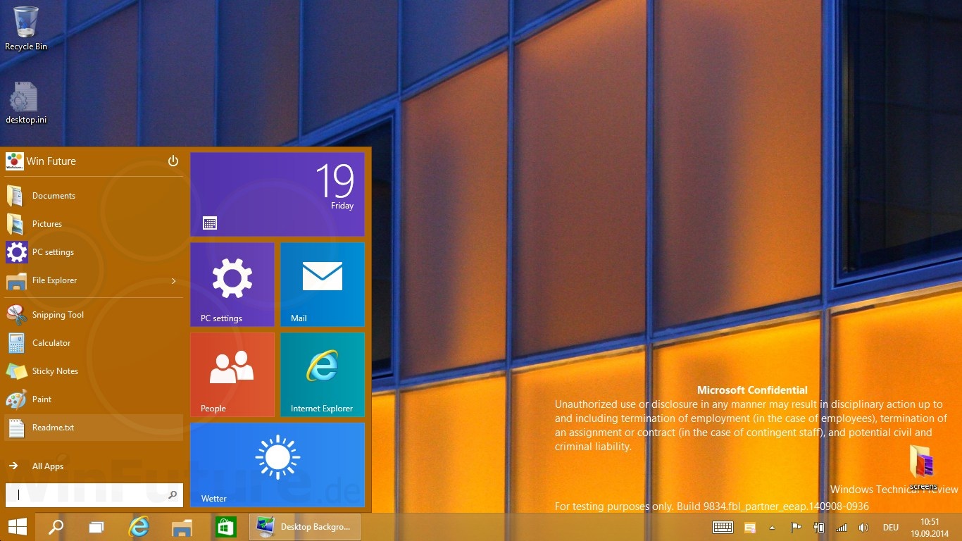Image resolution: width=962 pixels, height=541 pixels.
Task: Launch Snipping Tool
Action: (x=94, y=315)
